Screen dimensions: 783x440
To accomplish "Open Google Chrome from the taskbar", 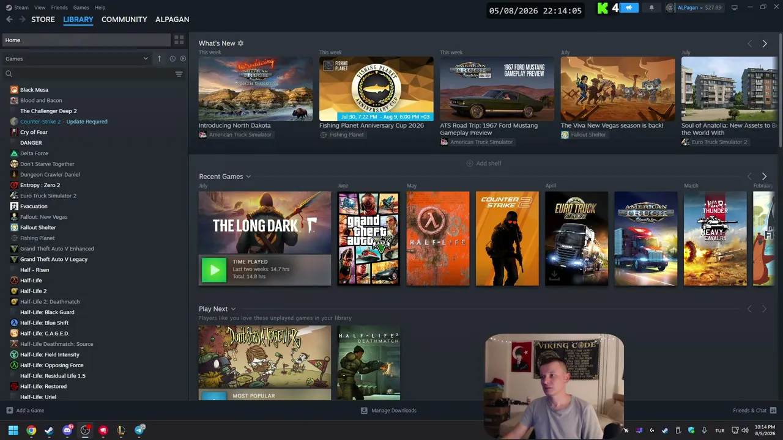I will point(31,430).
